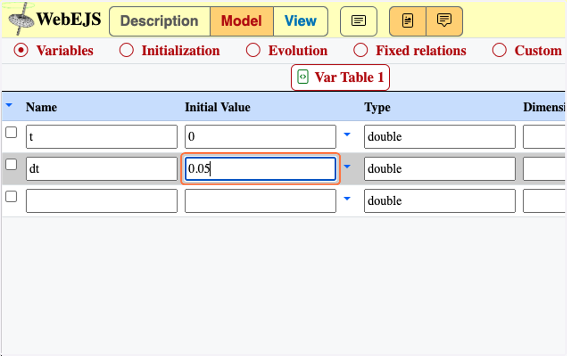
Task: Click the green code icon in Var Table 1 tab
Action: point(303,77)
